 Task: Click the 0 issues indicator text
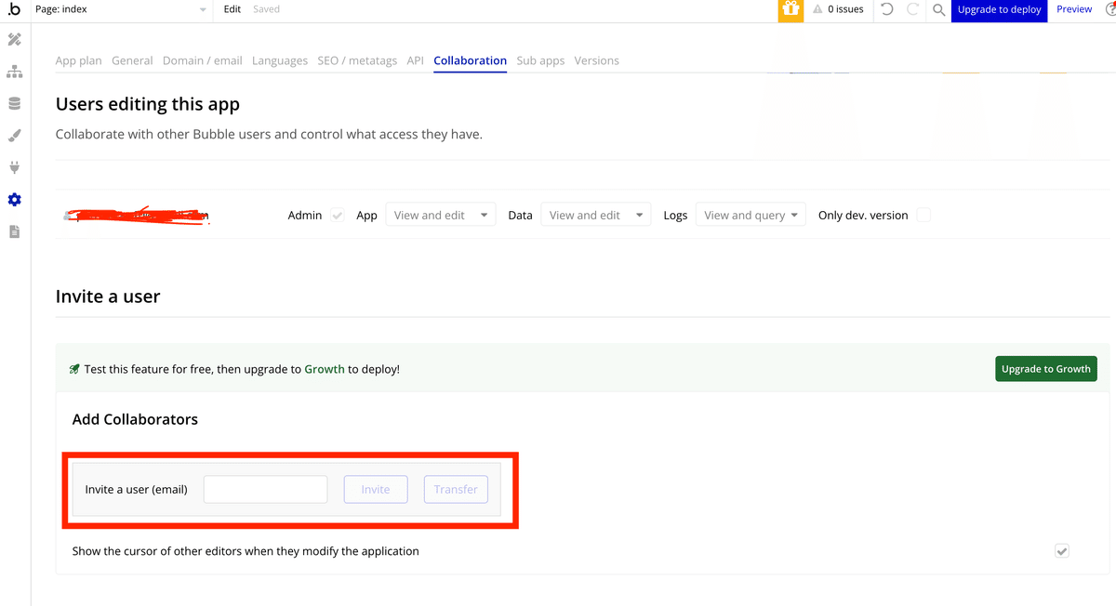pos(845,9)
